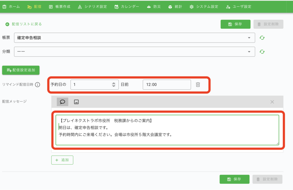Click the refresh icon beside 帳票 field
The height and width of the screenshot is (190, 293).
point(262,38)
